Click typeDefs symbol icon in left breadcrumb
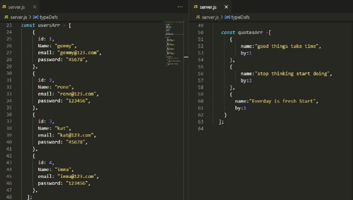The height and width of the screenshot is (200, 353). 36,17
